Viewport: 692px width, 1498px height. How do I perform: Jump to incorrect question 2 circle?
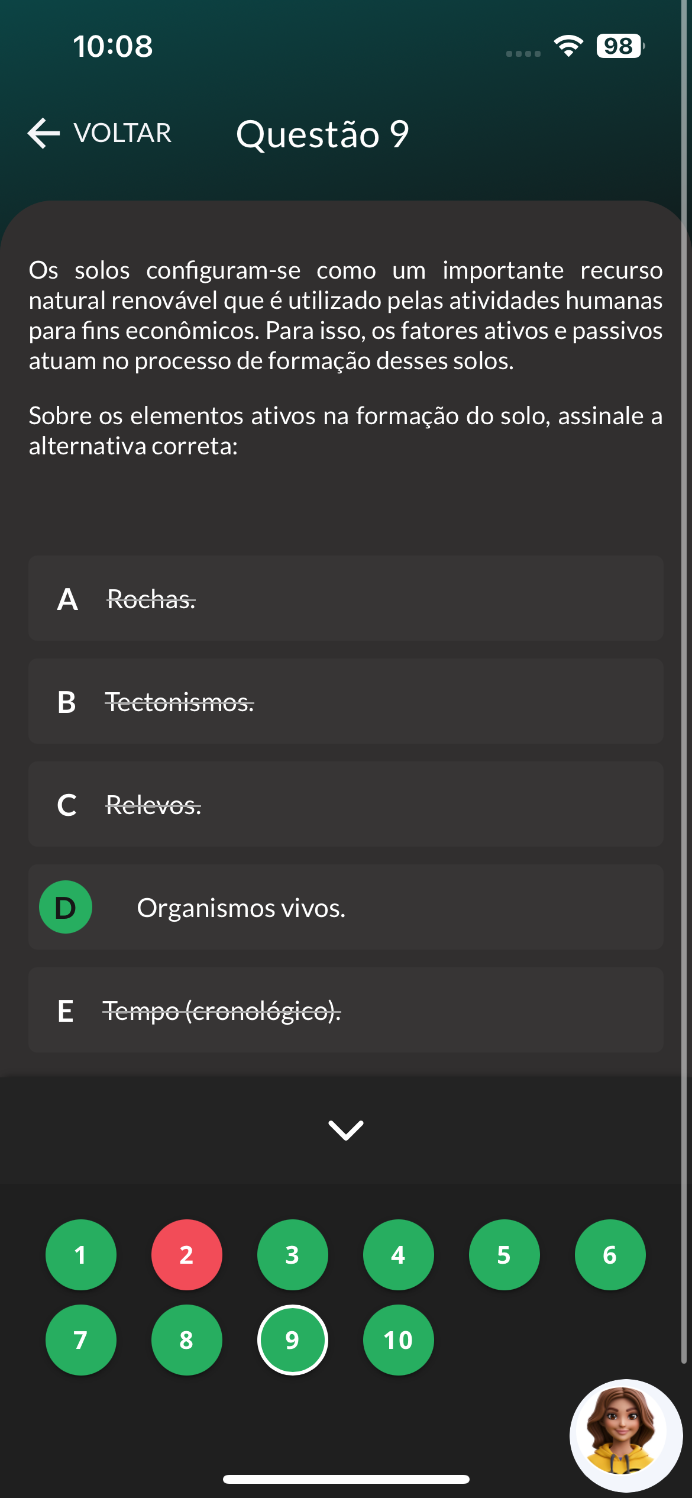pyautogui.click(x=186, y=1254)
